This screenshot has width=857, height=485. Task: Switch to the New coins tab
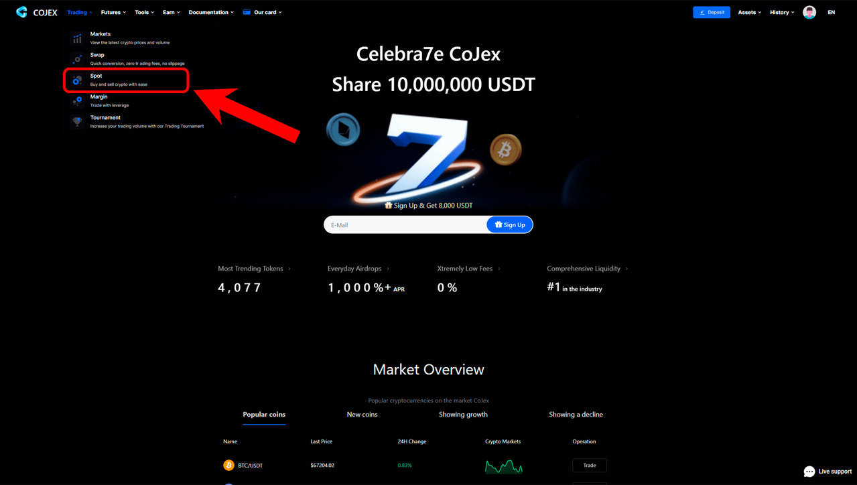pos(362,415)
